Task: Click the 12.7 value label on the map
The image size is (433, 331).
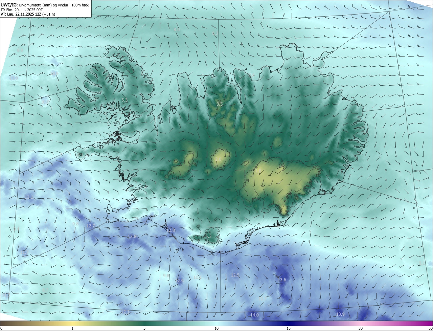Action: [x=91, y=226]
